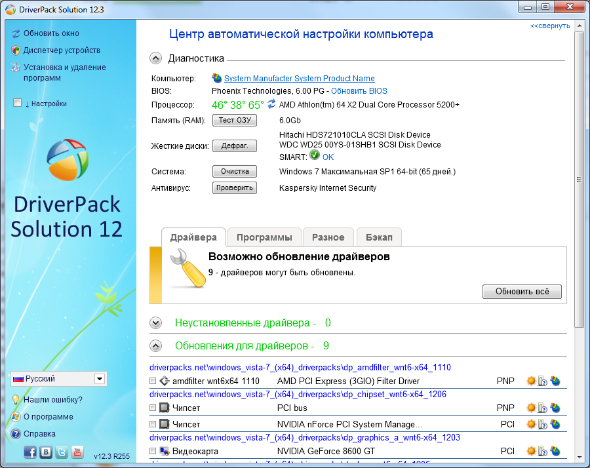Collapse the 'Диагностика' section
Viewport: 590px width, 468px height.
click(x=156, y=58)
